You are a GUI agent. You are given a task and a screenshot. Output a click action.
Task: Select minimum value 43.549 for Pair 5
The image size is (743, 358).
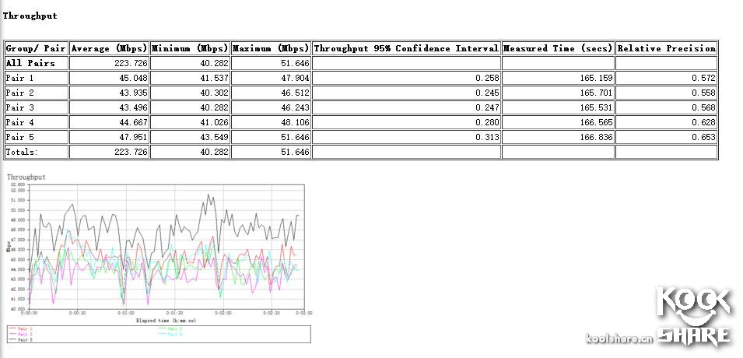[214, 137]
